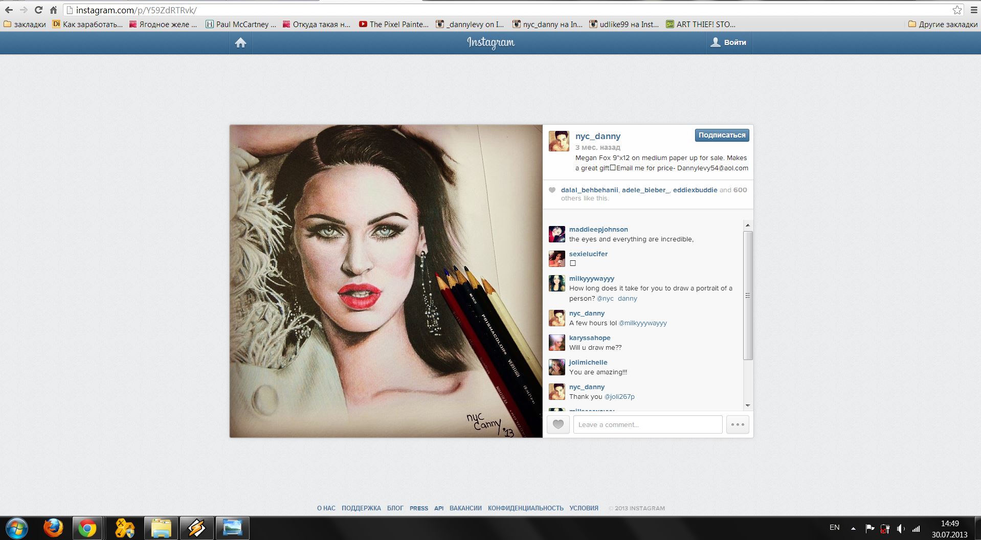Screen dimensions: 981x540
Task: Open The Pixel Painte... YouTube bookmark
Action: [x=394, y=24]
